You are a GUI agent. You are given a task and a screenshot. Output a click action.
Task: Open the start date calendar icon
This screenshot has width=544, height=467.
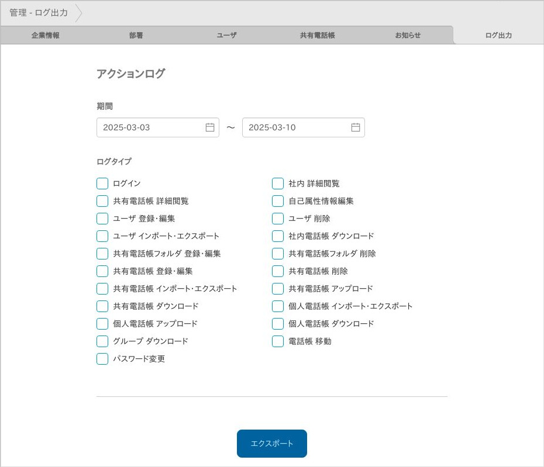click(210, 127)
